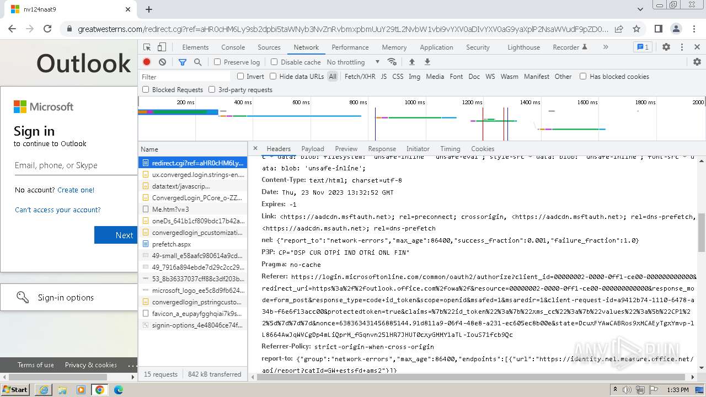Click the Email, phone, or Skype field

[76, 165]
